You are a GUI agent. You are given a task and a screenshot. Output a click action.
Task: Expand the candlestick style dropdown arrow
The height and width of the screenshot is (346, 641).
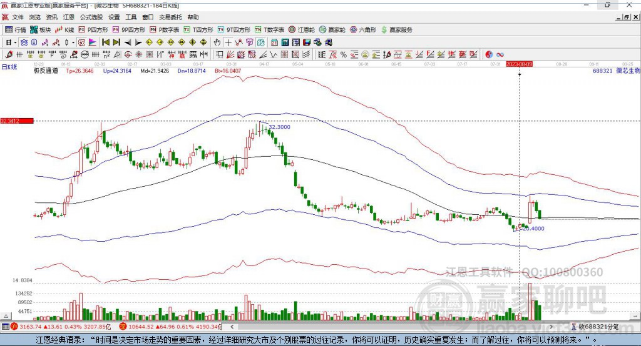73,42
